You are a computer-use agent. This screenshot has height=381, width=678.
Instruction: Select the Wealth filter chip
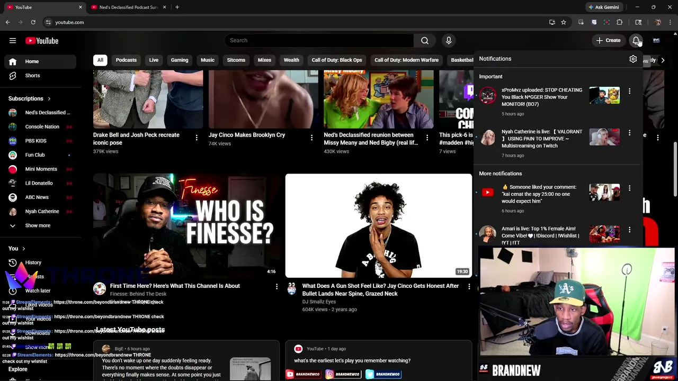tap(291, 60)
